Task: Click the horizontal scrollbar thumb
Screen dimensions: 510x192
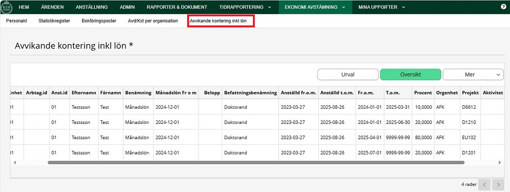Action: click(x=257, y=163)
